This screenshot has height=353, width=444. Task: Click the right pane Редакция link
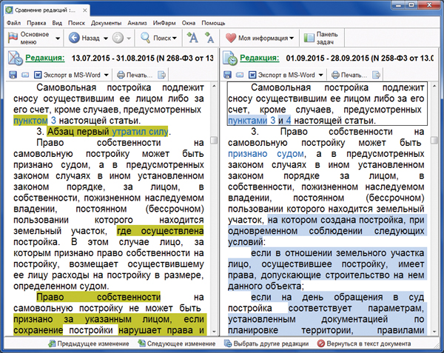[260, 57]
